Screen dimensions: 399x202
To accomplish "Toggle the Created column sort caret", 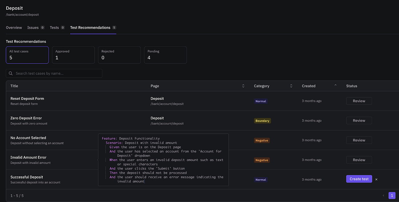I will point(335,85).
